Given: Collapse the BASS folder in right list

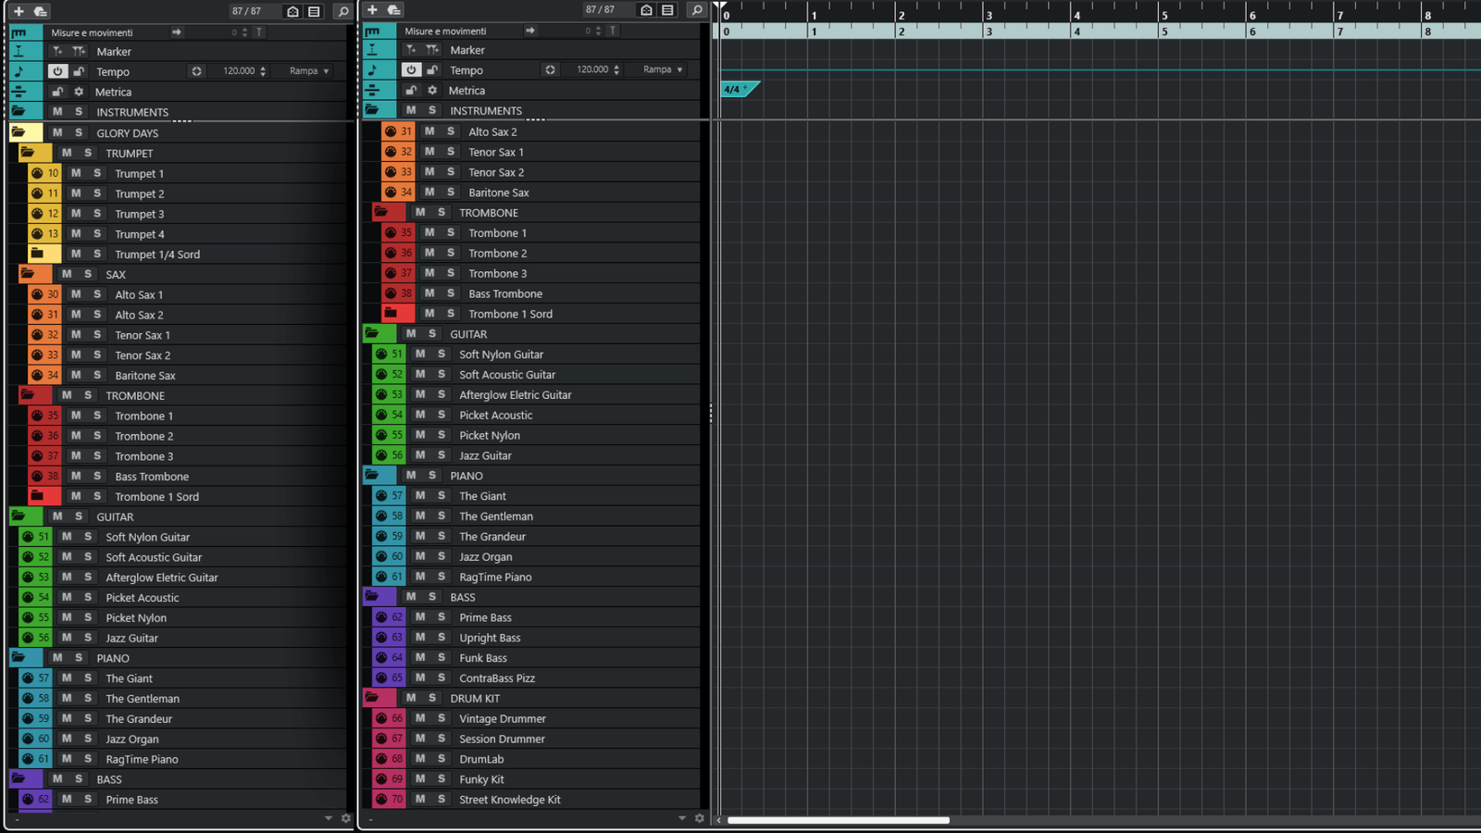Looking at the screenshot, I should point(371,597).
